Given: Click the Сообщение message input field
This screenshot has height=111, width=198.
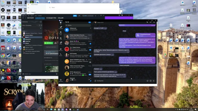Looking at the screenshot, I should (x=121, y=81).
